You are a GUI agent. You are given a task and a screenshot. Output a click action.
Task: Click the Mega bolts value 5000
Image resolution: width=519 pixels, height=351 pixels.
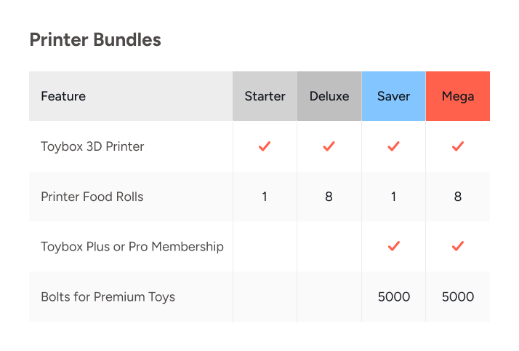[x=458, y=296]
